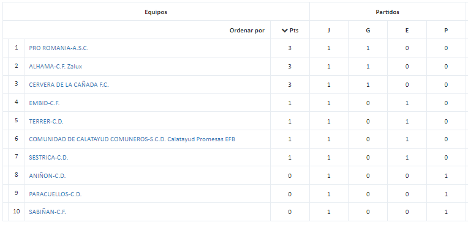Open CERVERA DE LA CAÑADA F.C. link
Viewport: 468px width, 225px height.
(x=69, y=85)
